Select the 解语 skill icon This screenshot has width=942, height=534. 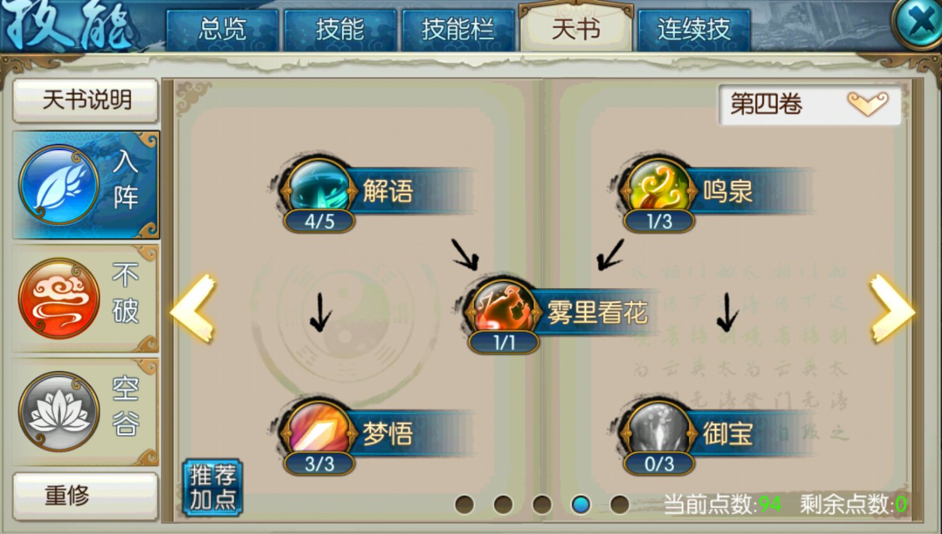[318, 188]
